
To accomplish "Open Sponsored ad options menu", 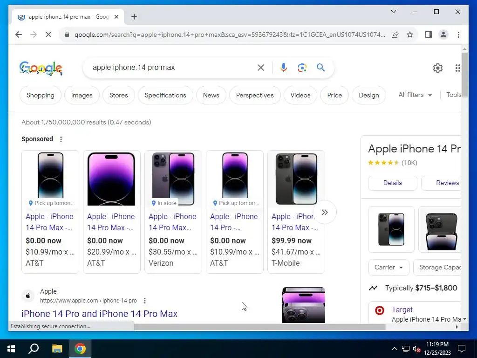I will pyautogui.click(x=61, y=139).
